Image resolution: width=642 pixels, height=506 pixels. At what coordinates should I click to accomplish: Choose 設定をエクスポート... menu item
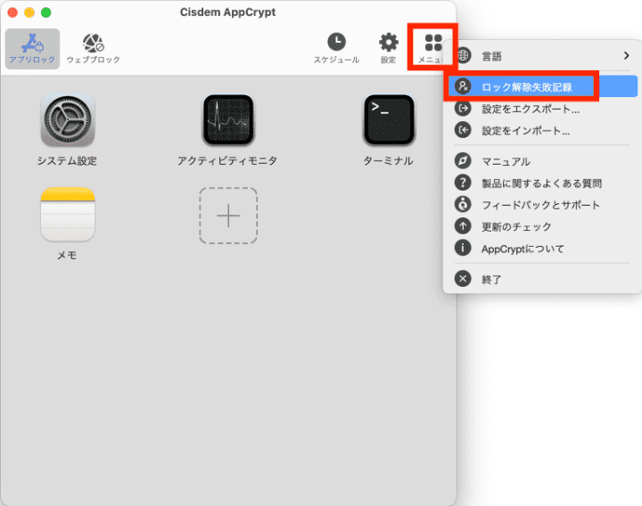click(x=542, y=109)
